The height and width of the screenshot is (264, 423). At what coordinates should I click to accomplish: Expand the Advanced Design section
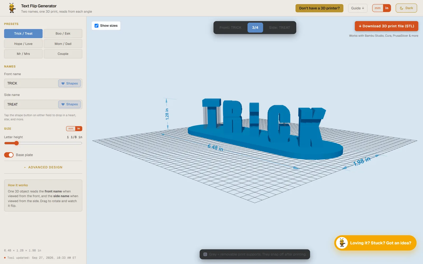43,167
